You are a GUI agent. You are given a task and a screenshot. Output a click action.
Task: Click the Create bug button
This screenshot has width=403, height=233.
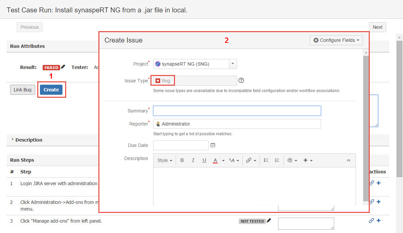coord(51,90)
